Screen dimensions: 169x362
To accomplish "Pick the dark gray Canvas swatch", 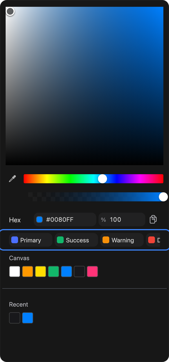I will tap(79, 271).
